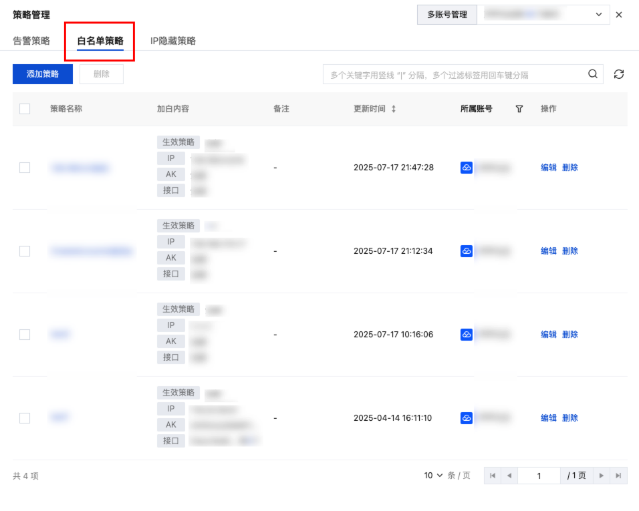
Task: Switch to the 告警策略 tab
Action: 31,41
